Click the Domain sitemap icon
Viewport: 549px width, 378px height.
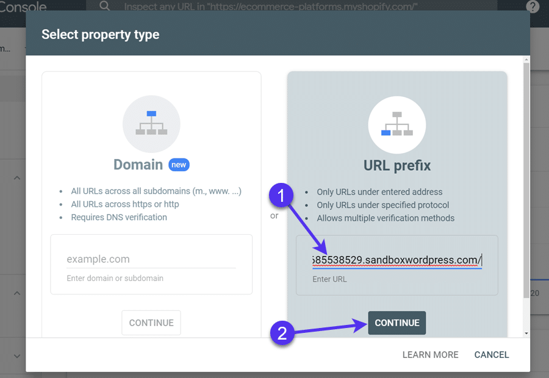[151, 123]
